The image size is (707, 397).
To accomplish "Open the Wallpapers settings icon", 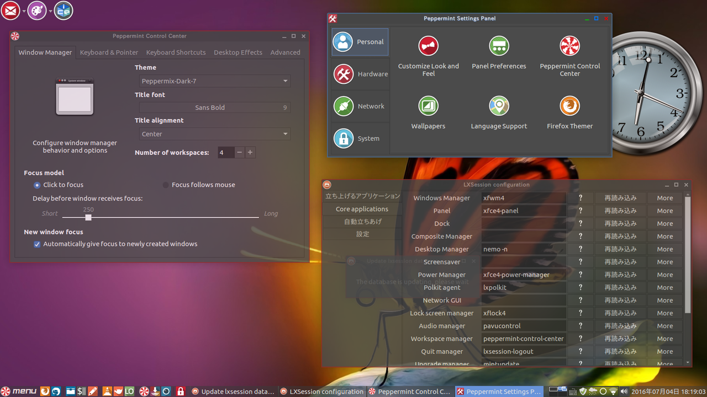I will coord(428,113).
